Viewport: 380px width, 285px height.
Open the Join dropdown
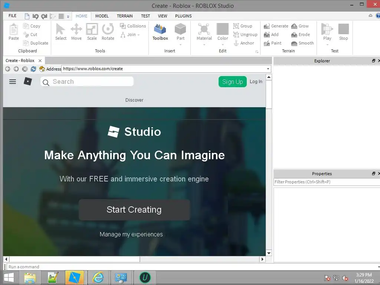[130, 35]
